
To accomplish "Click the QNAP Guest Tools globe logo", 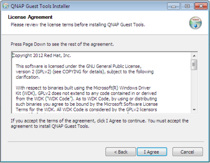I will [195, 23].
